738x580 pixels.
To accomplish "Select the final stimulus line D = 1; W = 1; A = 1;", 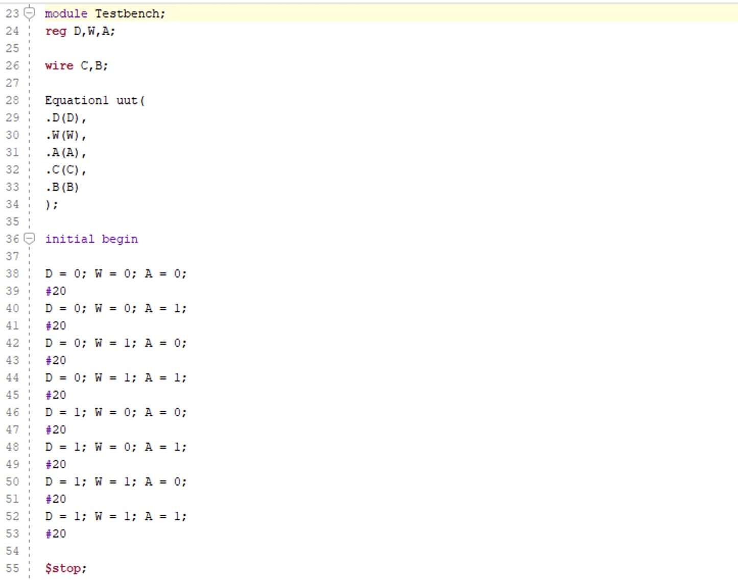I will point(116,516).
